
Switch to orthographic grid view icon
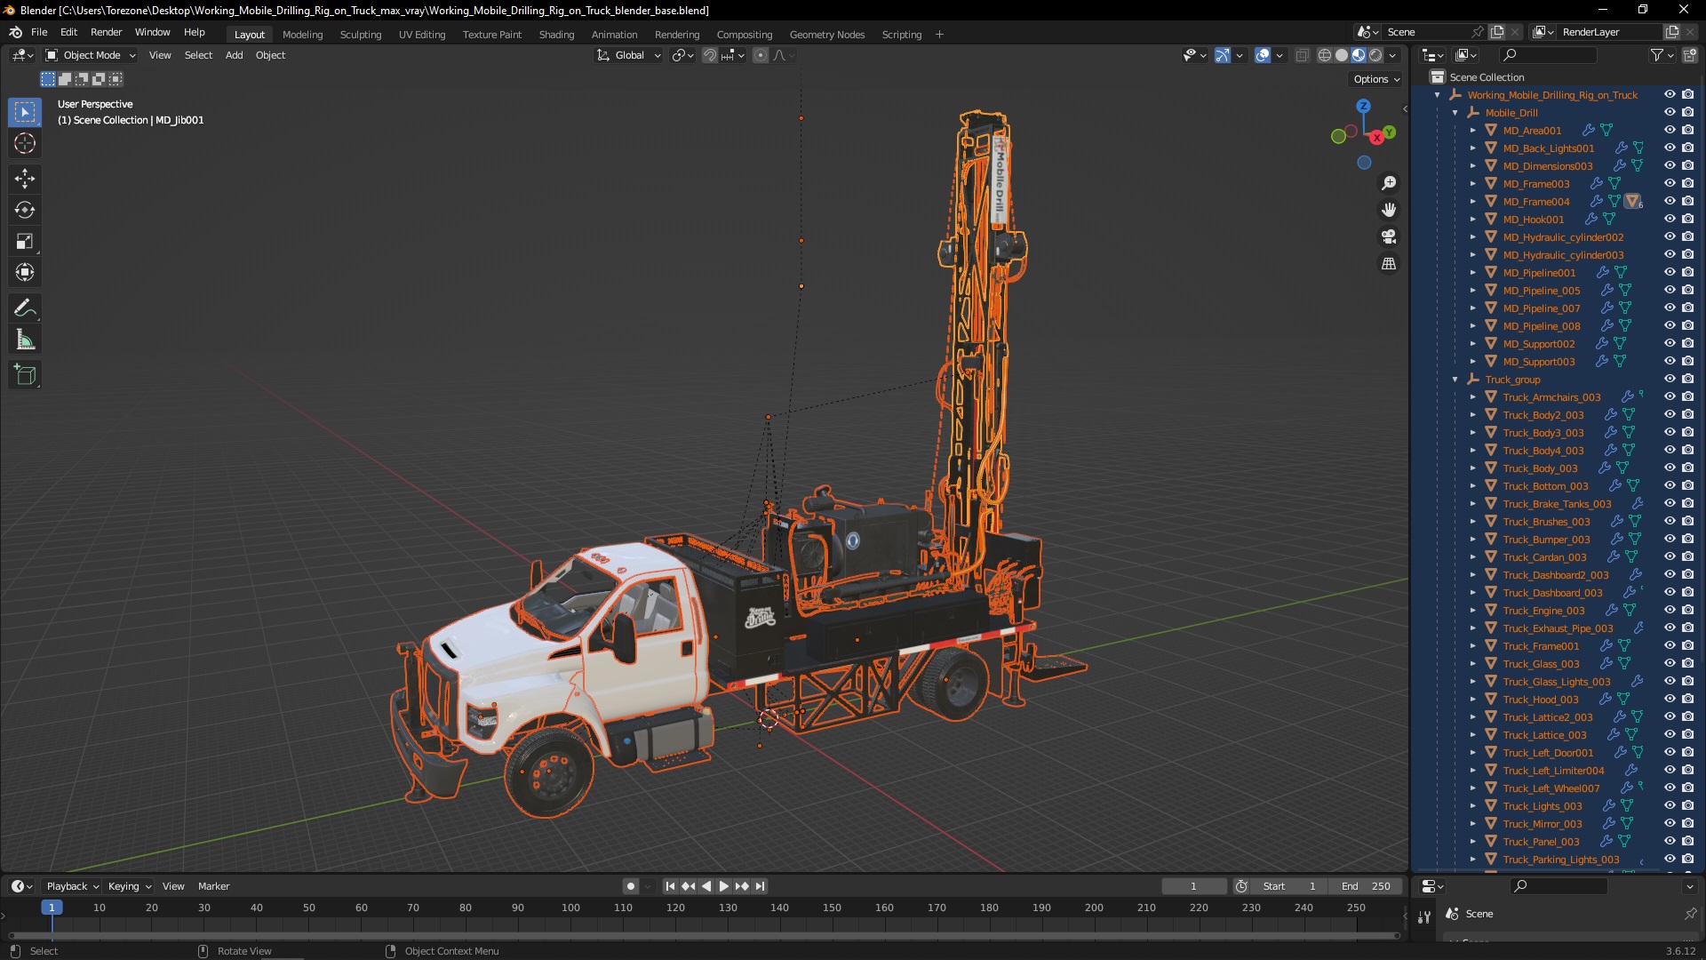coord(1389,264)
